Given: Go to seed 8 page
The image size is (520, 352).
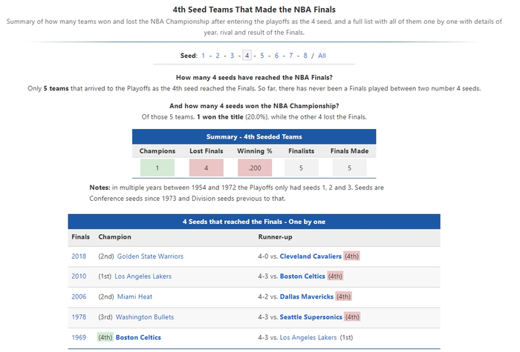Looking at the screenshot, I should click(x=305, y=56).
